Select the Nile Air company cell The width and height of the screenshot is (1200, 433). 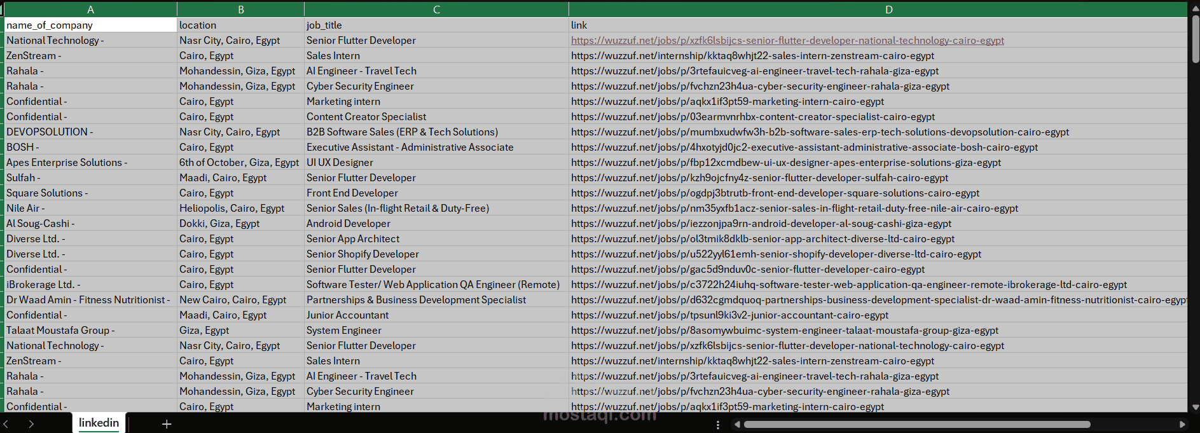tap(91, 208)
